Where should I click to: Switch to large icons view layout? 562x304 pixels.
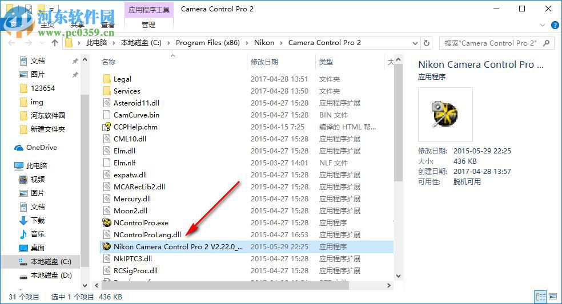[553, 297]
